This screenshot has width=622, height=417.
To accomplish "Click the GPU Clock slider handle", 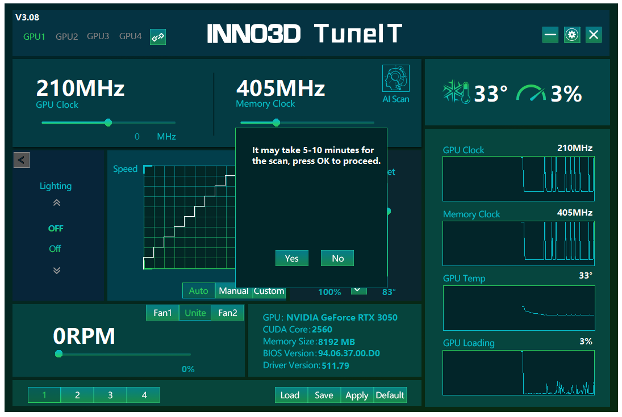I will (108, 123).
